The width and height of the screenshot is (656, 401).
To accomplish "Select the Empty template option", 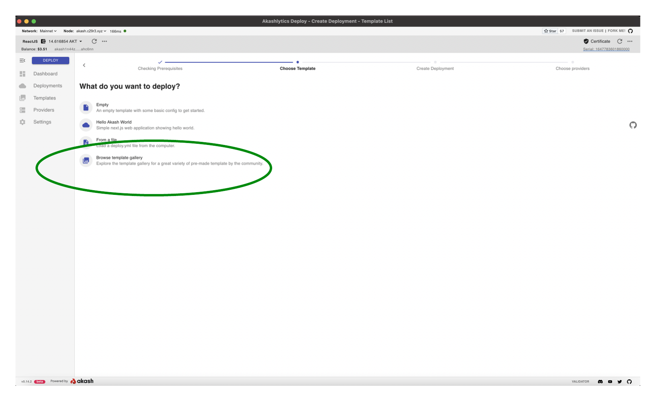I will pos(150,108).
